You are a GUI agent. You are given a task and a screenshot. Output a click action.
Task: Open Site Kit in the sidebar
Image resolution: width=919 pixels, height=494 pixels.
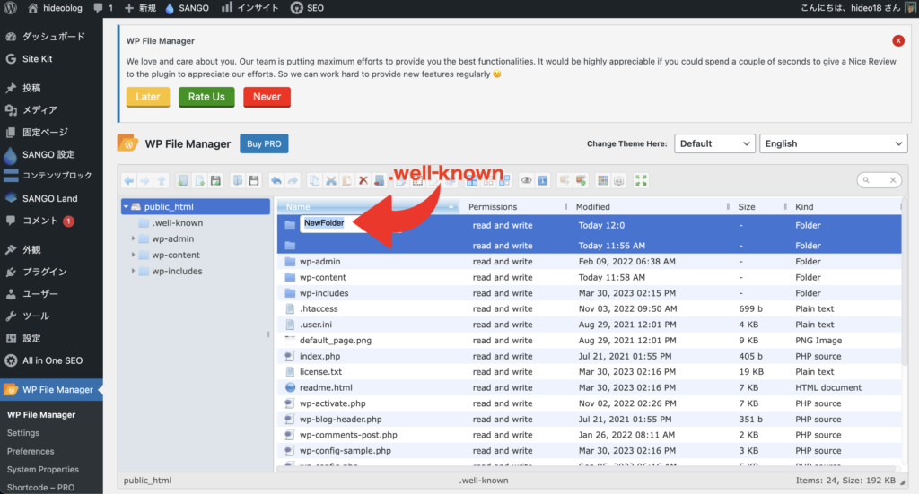(x=51, y=58)
